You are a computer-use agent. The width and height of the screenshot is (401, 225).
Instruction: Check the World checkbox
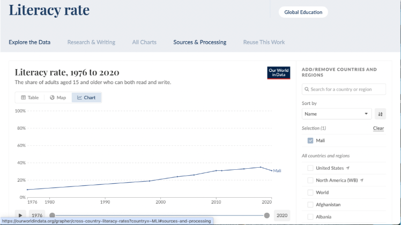tap(310, 192)
